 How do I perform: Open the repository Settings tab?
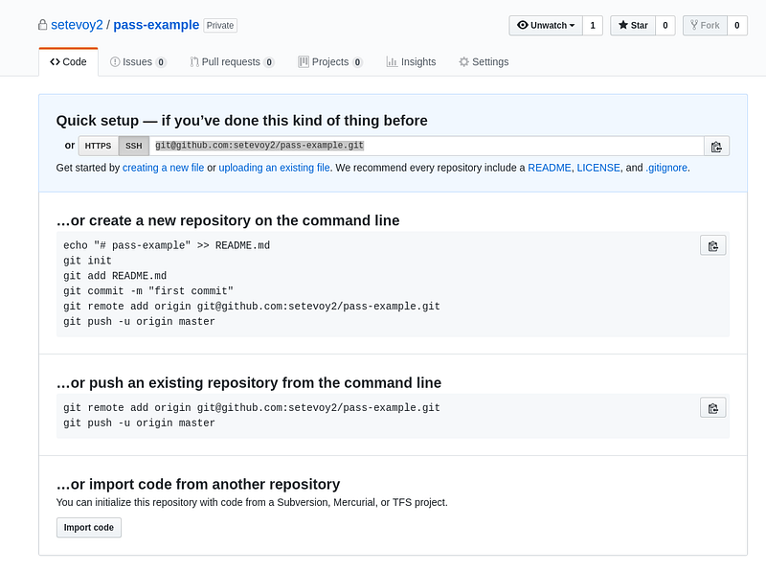[484, 62]
